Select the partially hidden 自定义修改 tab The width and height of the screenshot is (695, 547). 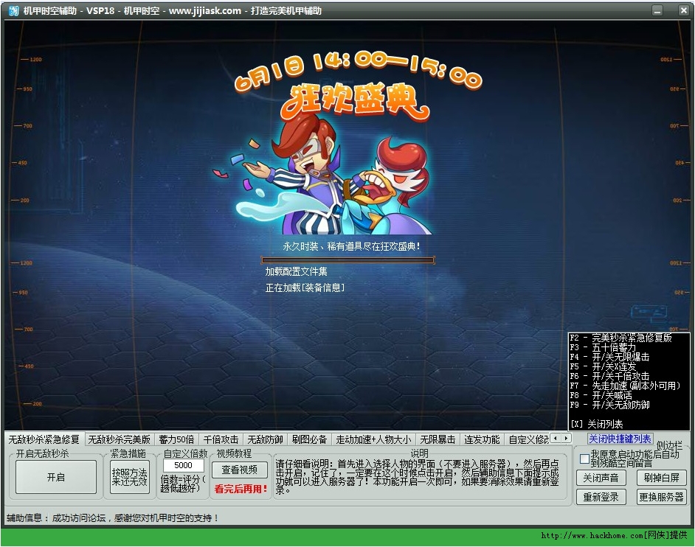[x=528, y=439]
